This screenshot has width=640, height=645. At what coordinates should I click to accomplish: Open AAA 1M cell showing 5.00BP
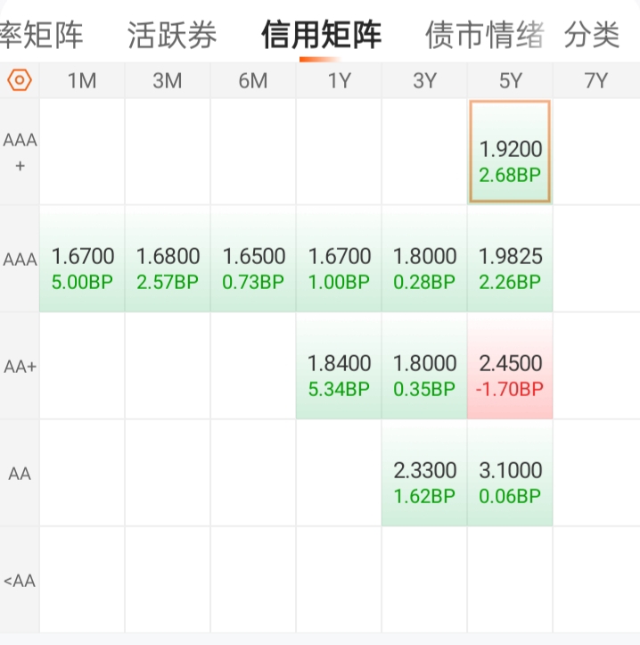pos(82,259)
